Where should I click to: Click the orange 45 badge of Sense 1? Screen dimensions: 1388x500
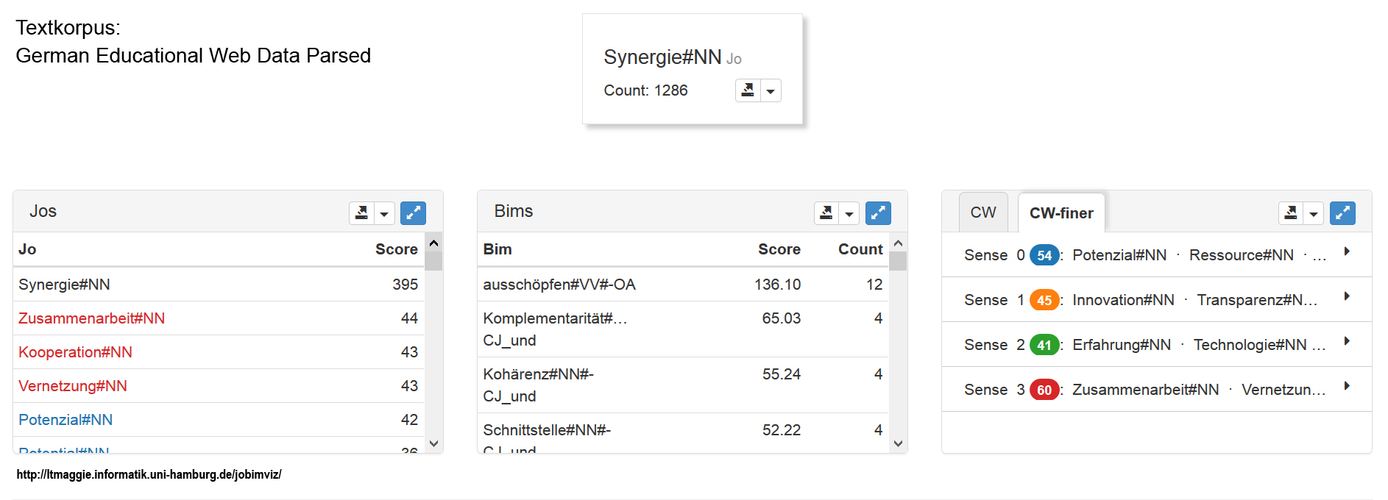click(x=1044, y=300)
